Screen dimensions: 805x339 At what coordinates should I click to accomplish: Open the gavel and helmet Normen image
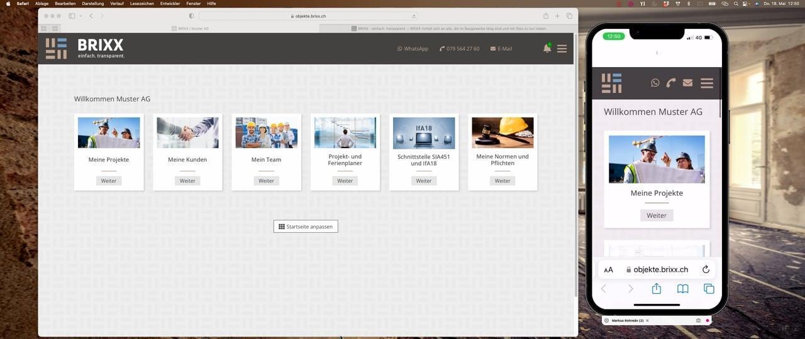click(502, 132)
